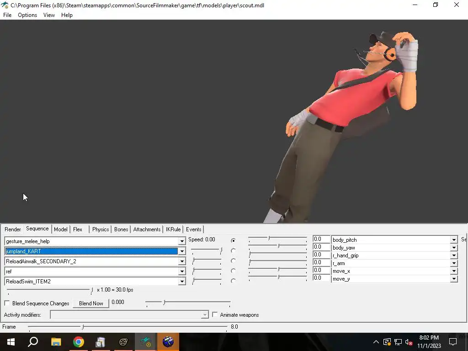Select the model viewer taskbar icon
Image resolution: width=468 pixels, height=351 pixels.
146,342
